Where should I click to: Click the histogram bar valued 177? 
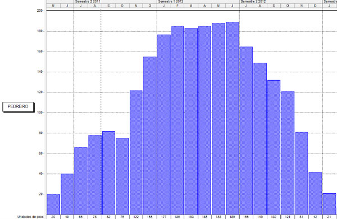(x=164, y=124)
